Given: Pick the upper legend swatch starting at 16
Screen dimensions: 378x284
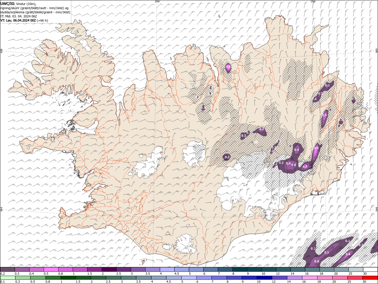Looking at the screenshot, I should click(312, 270).
